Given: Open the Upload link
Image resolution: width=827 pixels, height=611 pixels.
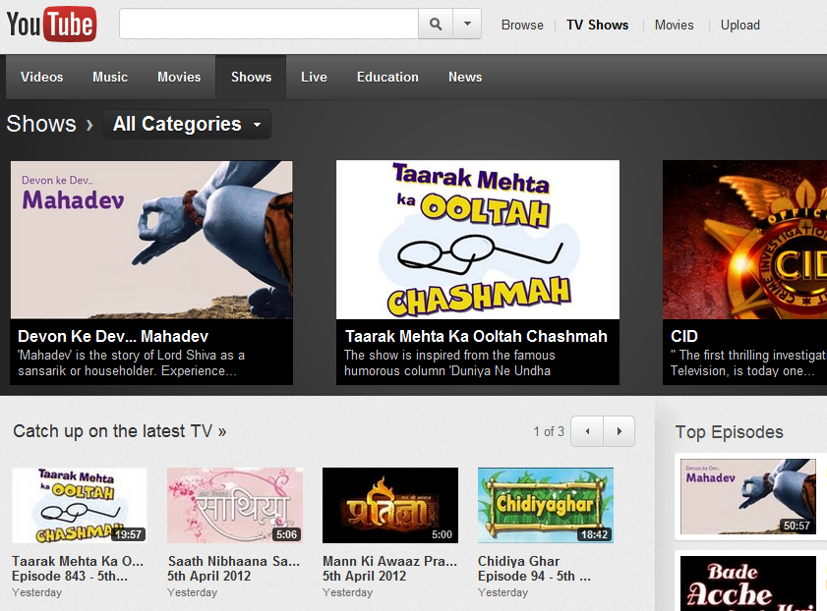Looking at the screenshot, I should [740, 25].
